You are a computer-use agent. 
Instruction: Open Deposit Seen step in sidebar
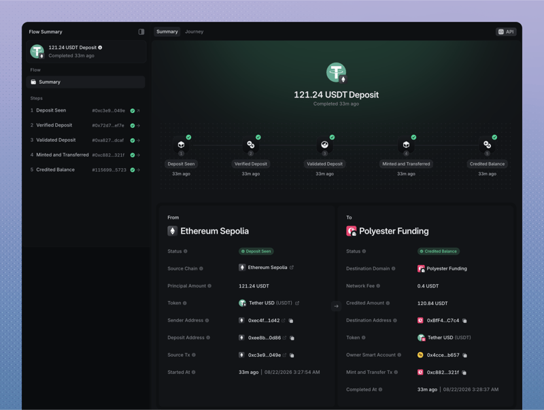point(86,110)
